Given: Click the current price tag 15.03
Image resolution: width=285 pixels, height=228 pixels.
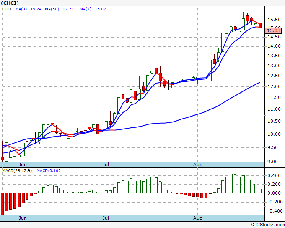Looking at the screenshot, I should (x=273, y=30).
